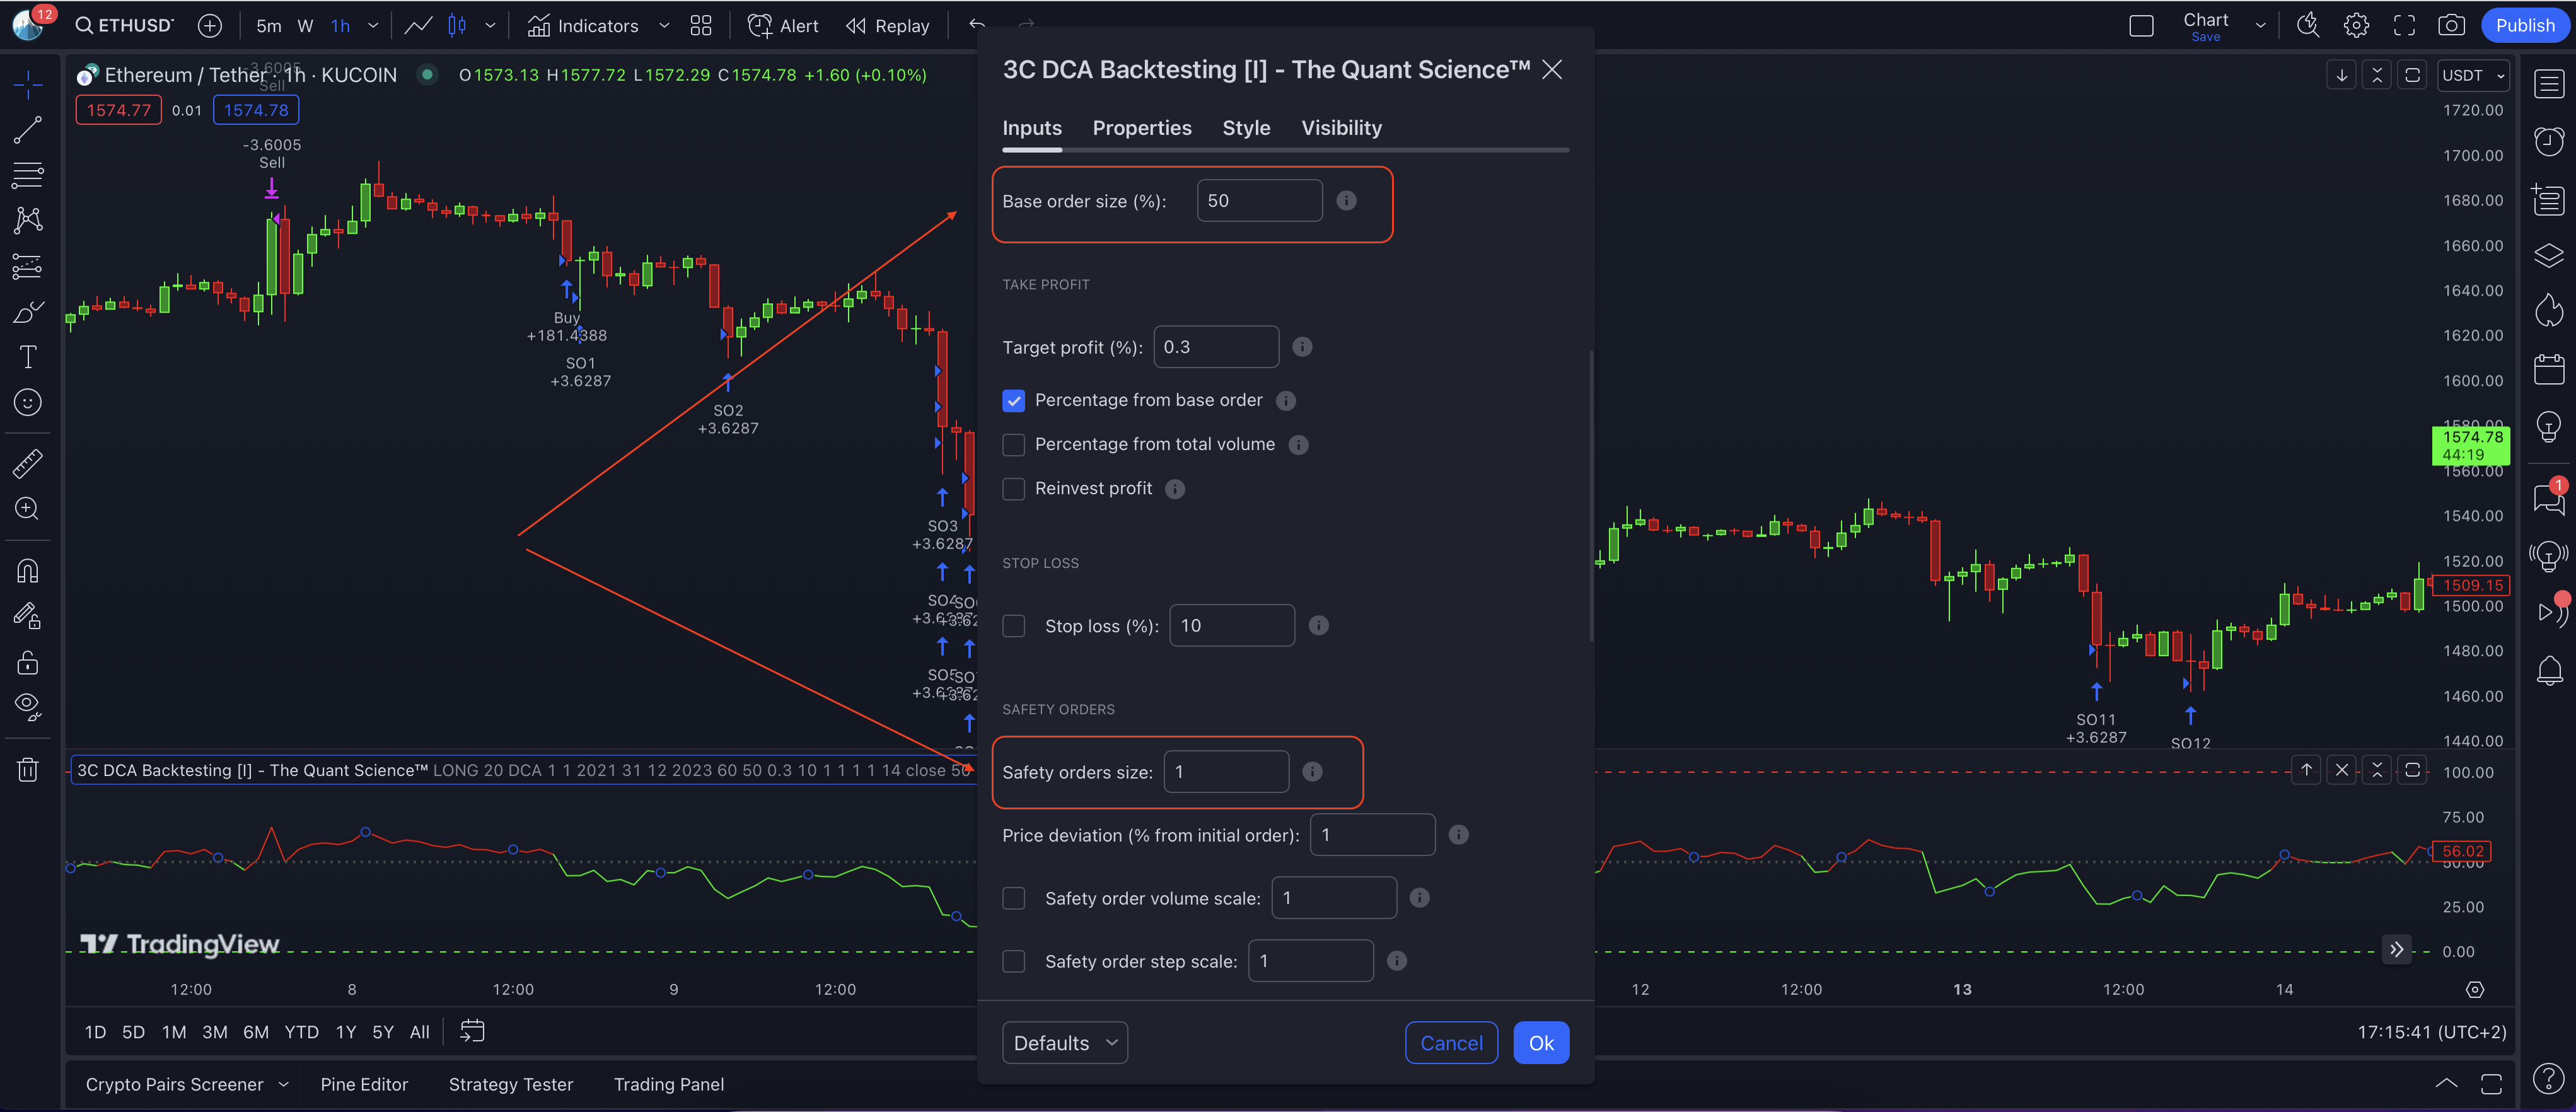Enable the Stop loss checkbox

[1014, 626]
